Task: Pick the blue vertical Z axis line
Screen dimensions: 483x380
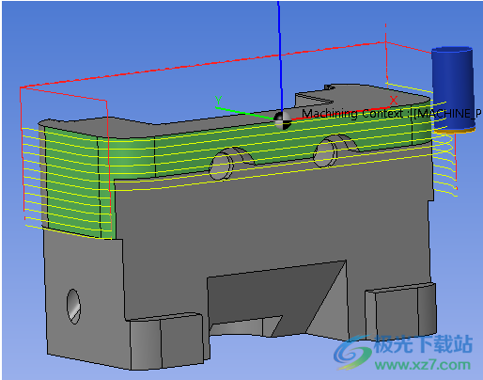Action: coord(280,56)
